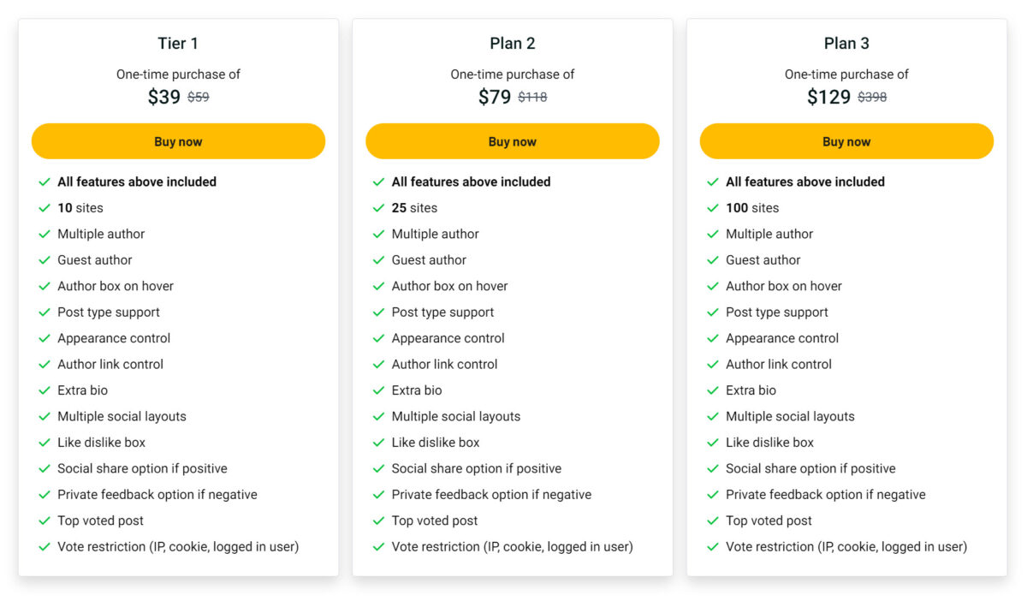Click Plan 2 'Appearance control' checkmark icon
Viewport: 1027px width, 607px height.
378,338
